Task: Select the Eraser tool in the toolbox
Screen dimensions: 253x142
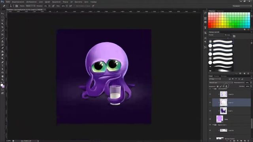Action: [2, 48]
